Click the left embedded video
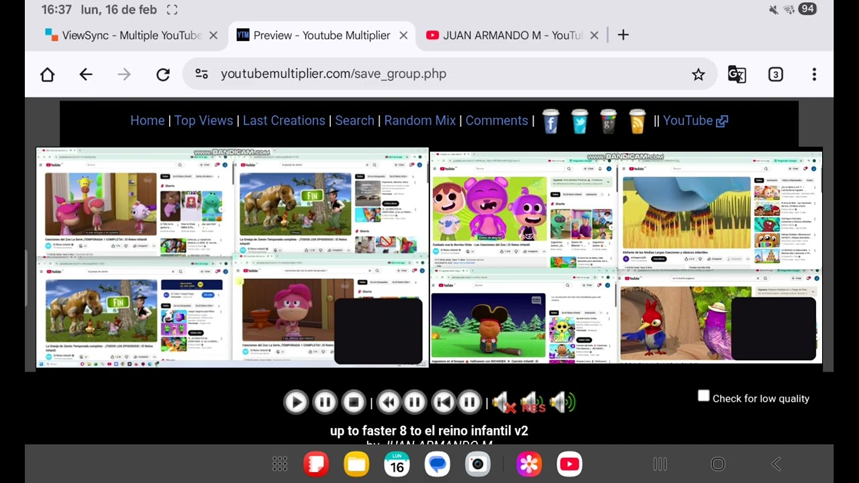Viewport: 859px width, 483px height. pyautogui.click(x=232, y=257)
